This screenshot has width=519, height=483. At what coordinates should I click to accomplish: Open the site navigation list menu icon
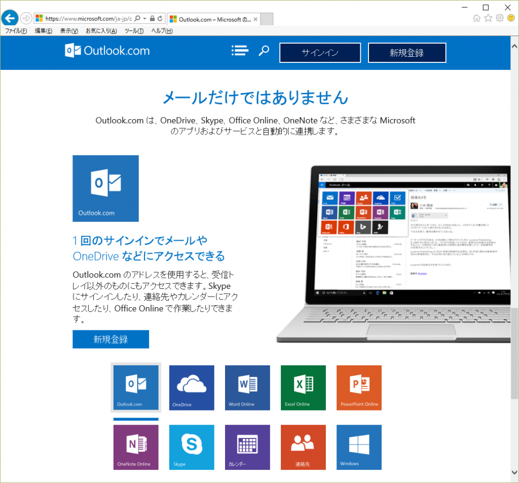[x=240, y=51]
